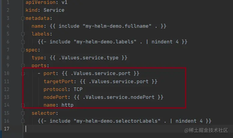Collapse the metadata block fold marker

[23, 18]
